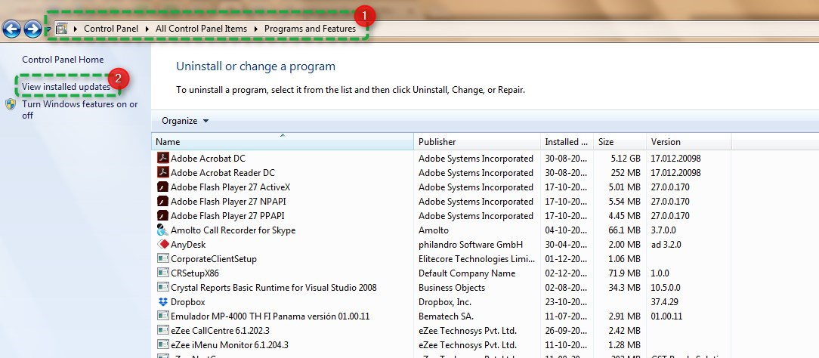Image resolution: width=819 pixels, height=358 pixels.
Task: Click Amolto Call Recorder program icon
Action: tap(163, 230)
